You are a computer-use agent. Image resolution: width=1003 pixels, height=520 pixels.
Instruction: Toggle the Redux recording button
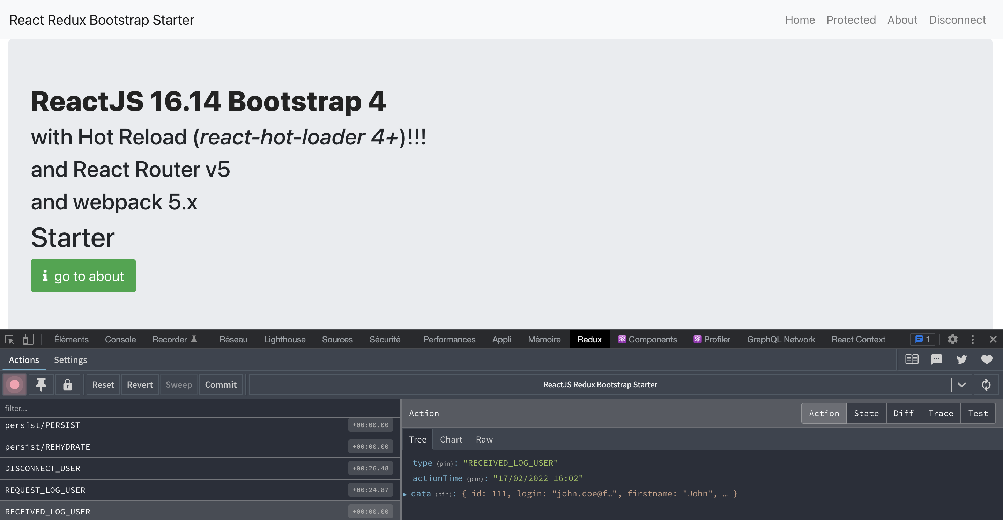tap(14, 385)
